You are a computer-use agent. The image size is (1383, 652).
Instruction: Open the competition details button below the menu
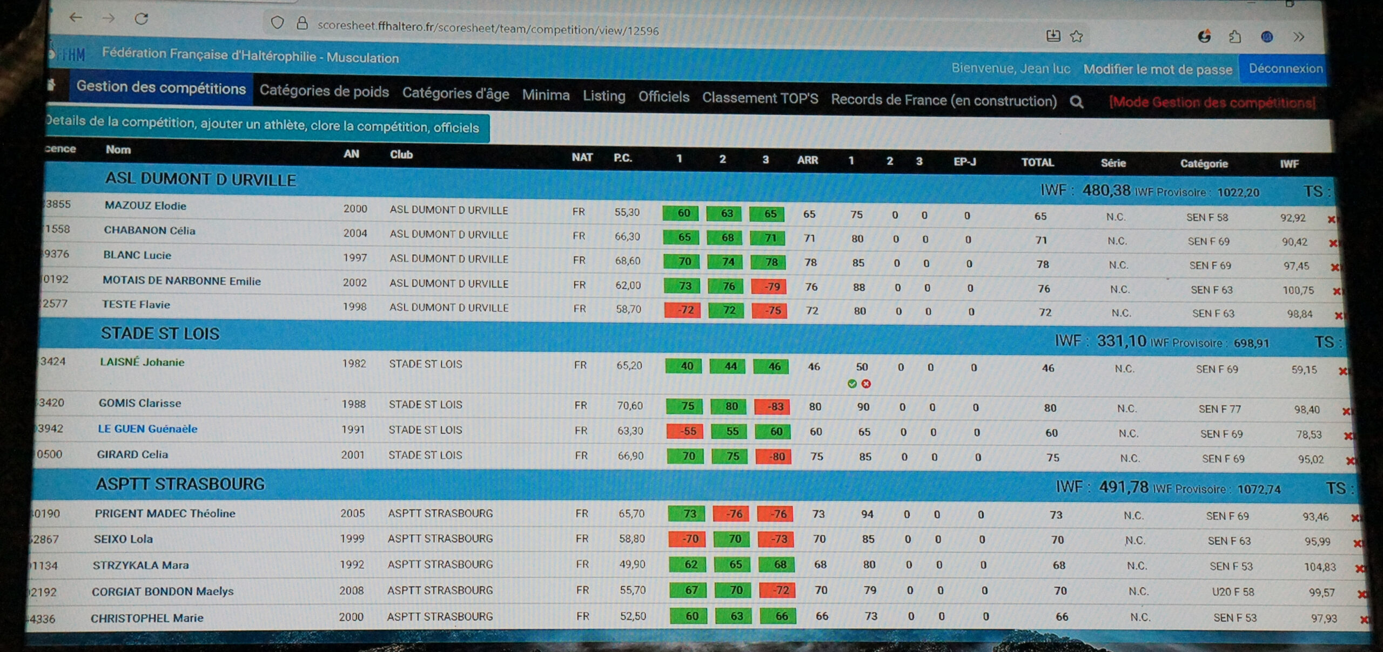(x=264, y=126)
